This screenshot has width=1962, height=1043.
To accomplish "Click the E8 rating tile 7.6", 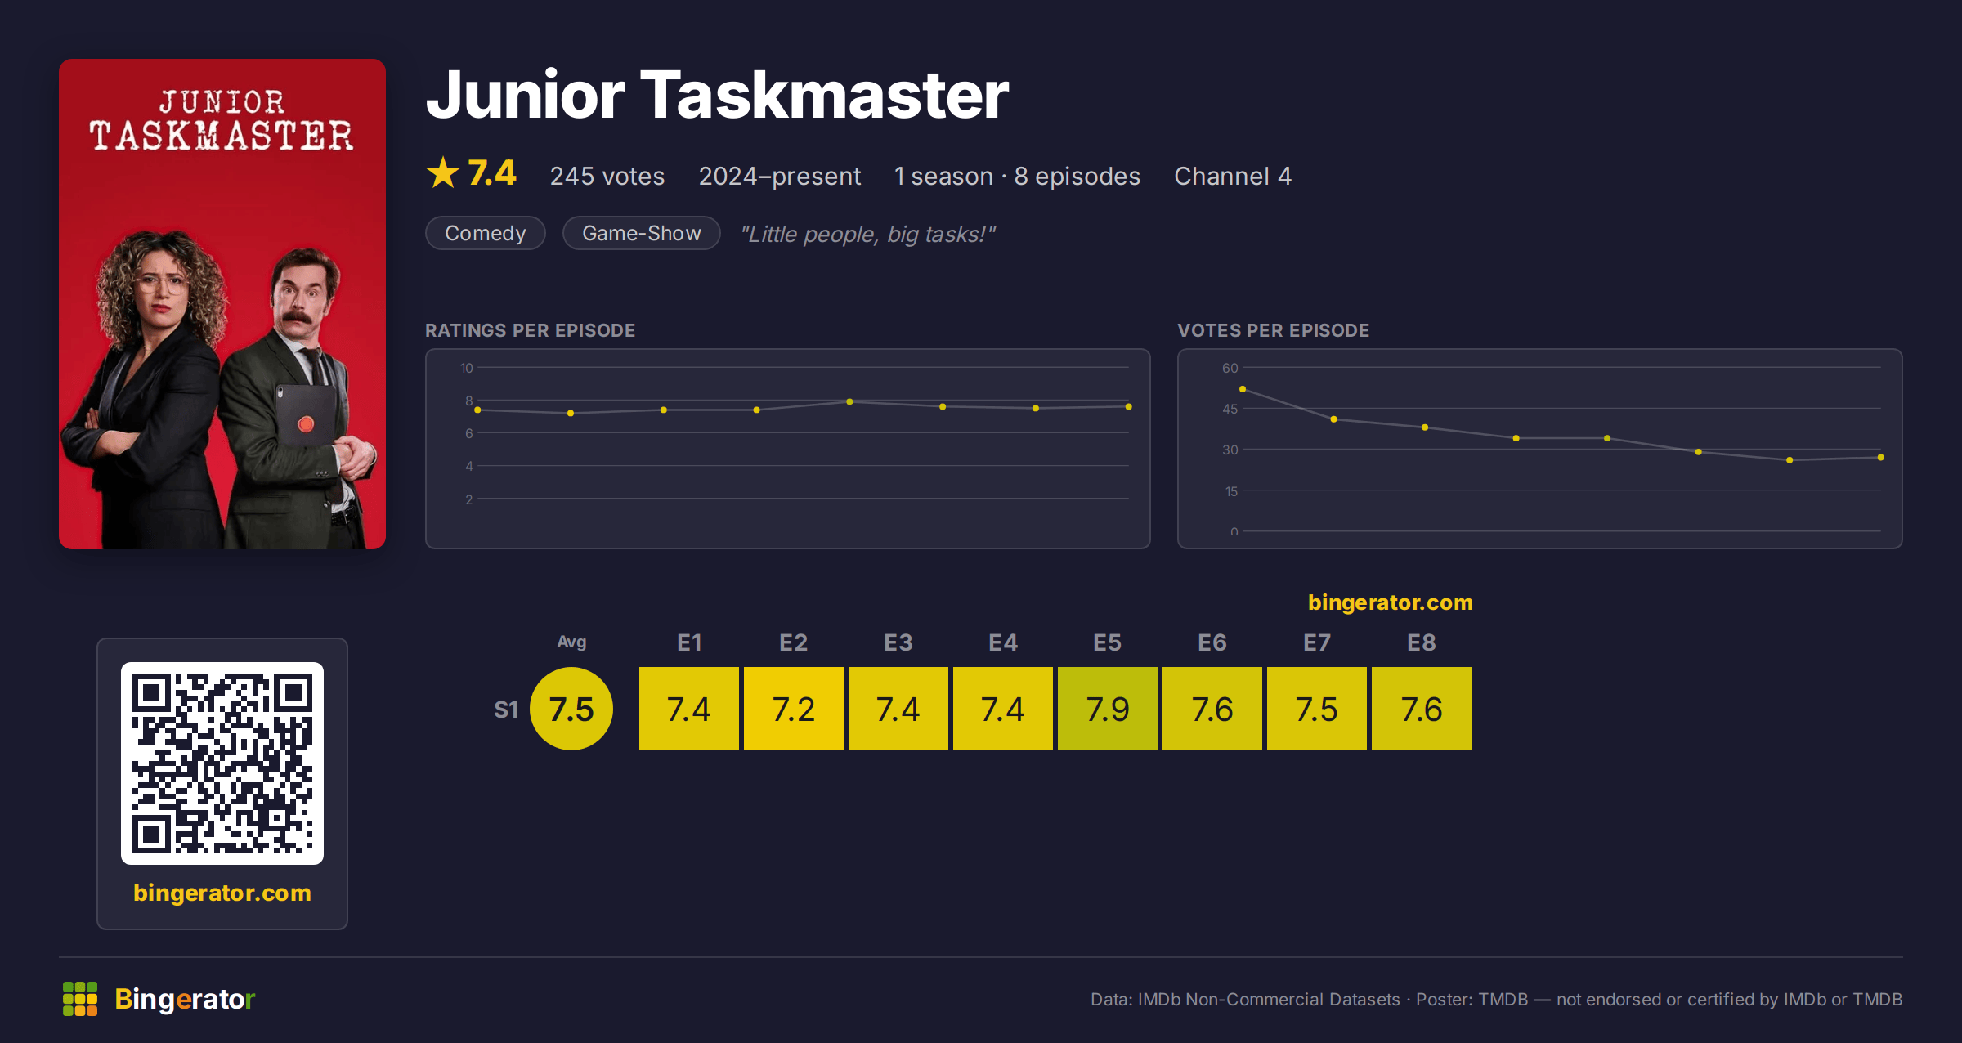I will pyautogui.click(x=1422, y=709).
